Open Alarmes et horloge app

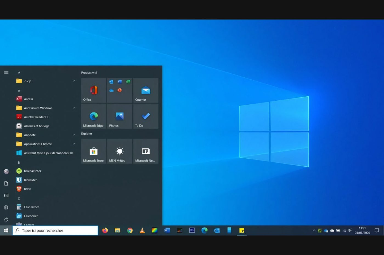(46, 126)
